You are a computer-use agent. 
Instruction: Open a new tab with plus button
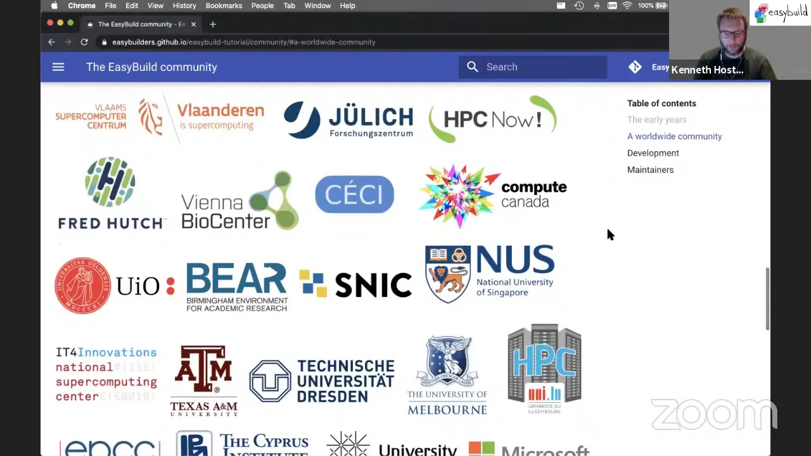pos(213,24)
